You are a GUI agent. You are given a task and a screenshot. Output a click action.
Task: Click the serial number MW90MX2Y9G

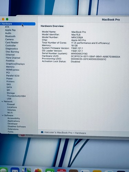point(79,54)
